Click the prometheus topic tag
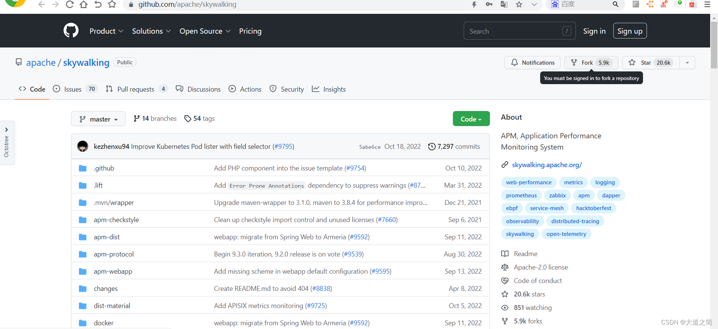 tap(521, 196)
